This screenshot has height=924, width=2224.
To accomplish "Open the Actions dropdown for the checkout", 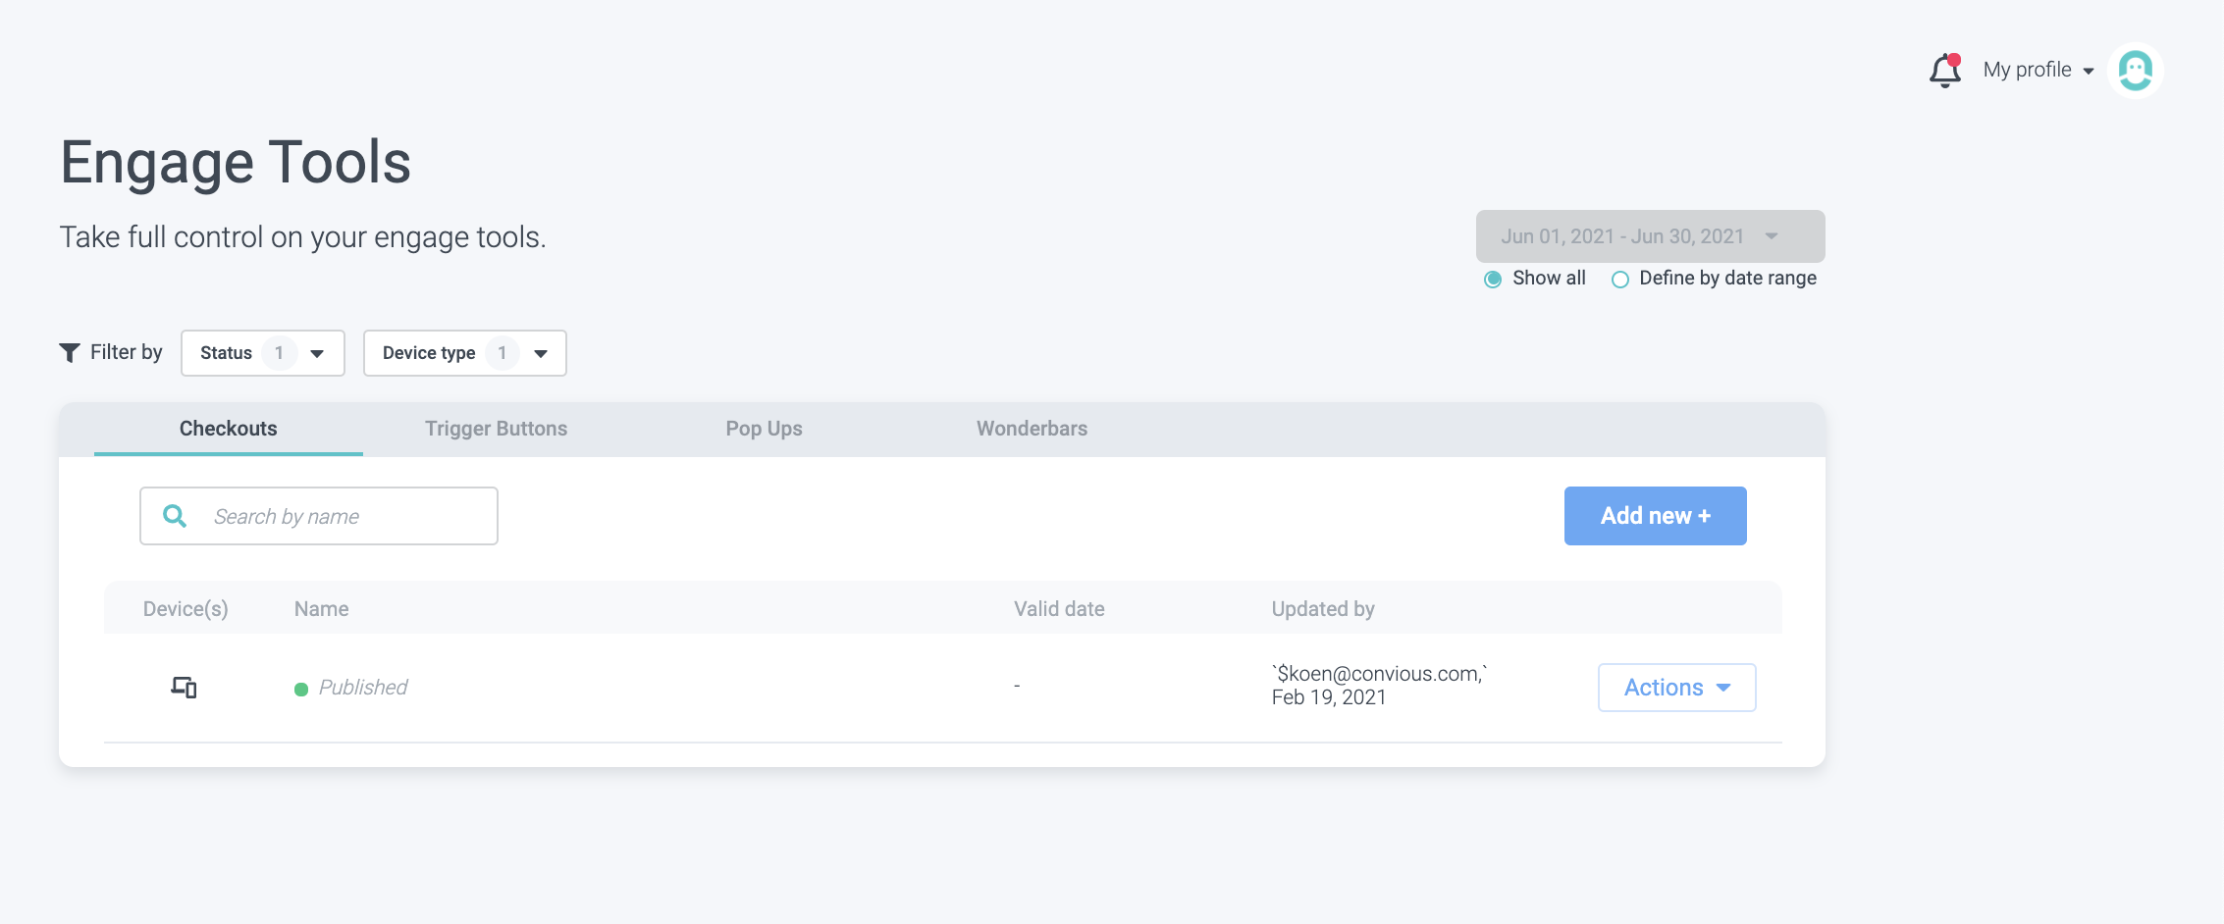I will coord(1676,688).
